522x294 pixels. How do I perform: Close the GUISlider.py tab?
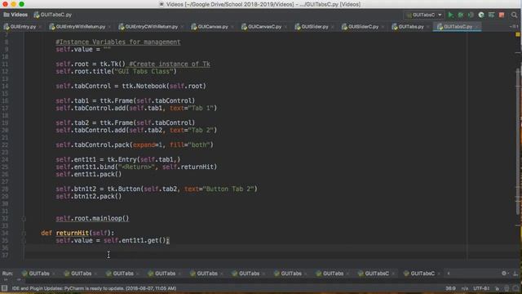click(333, 27)
